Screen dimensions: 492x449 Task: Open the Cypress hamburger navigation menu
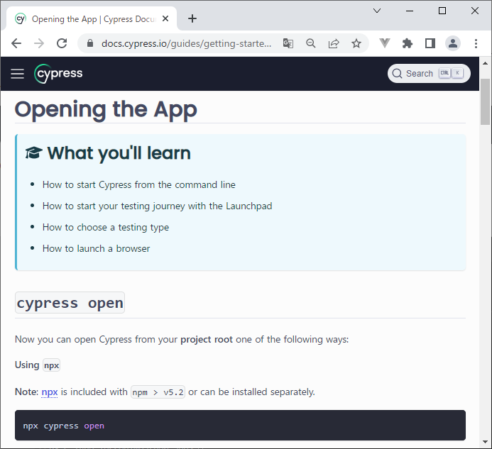17,74
